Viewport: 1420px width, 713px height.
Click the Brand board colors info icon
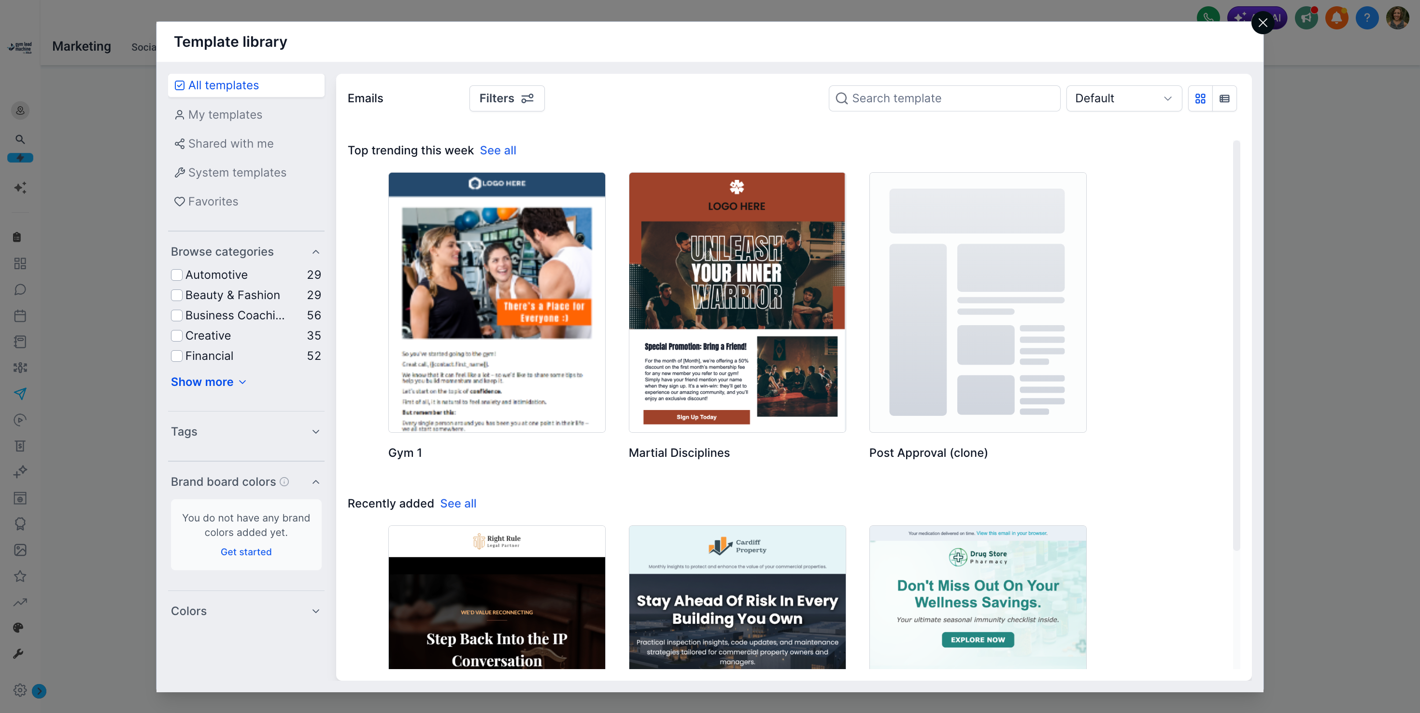(x=284, y=482)
